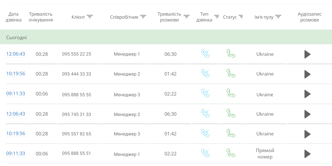
Task: Click incoming call type icon for 095 888 55 55
Action: click(205, 93)
